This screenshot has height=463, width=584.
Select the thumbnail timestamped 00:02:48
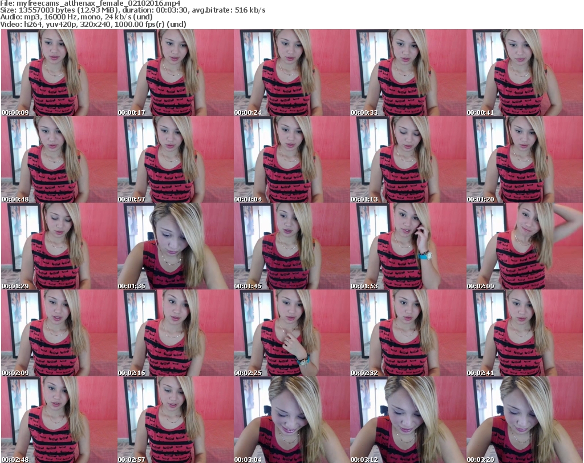click(59, 420)
